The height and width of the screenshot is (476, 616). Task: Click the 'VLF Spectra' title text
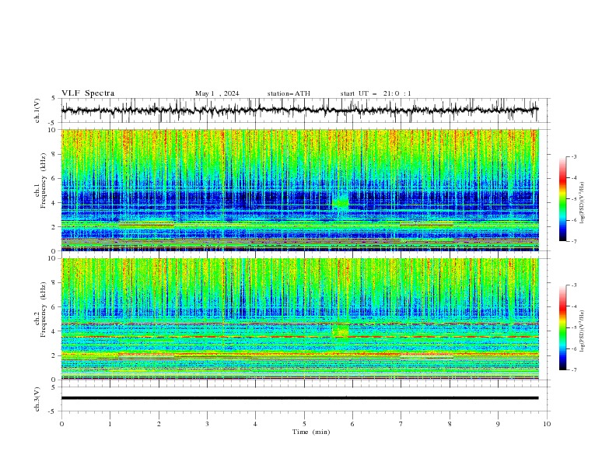tap(88, 93)
